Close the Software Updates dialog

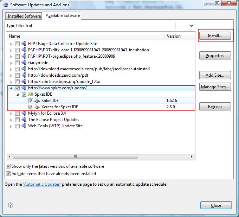[x=216, y=205]
